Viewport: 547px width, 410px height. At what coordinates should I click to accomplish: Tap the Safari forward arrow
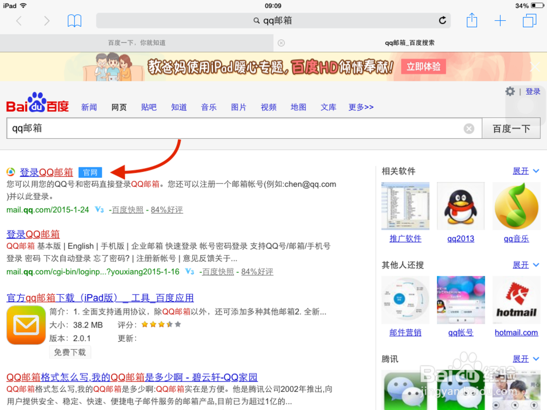coord(46,21)
